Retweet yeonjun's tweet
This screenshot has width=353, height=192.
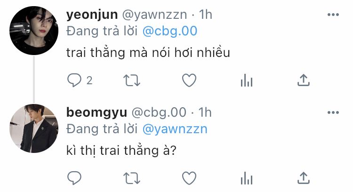pos(132,80)
